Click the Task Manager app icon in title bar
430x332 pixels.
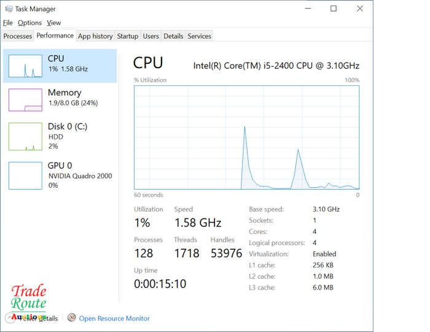coord(8,9)
